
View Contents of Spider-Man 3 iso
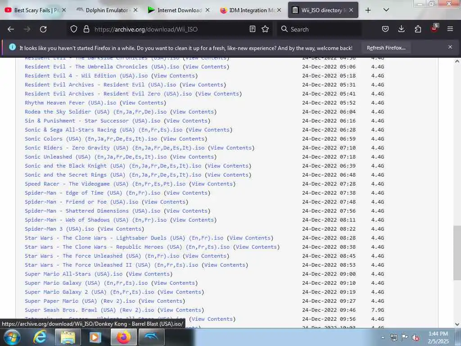click(x=121, y=229)
